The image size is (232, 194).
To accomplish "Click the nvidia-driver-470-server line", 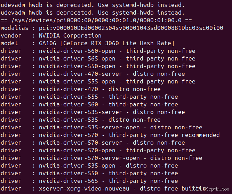I will point(93,74).
